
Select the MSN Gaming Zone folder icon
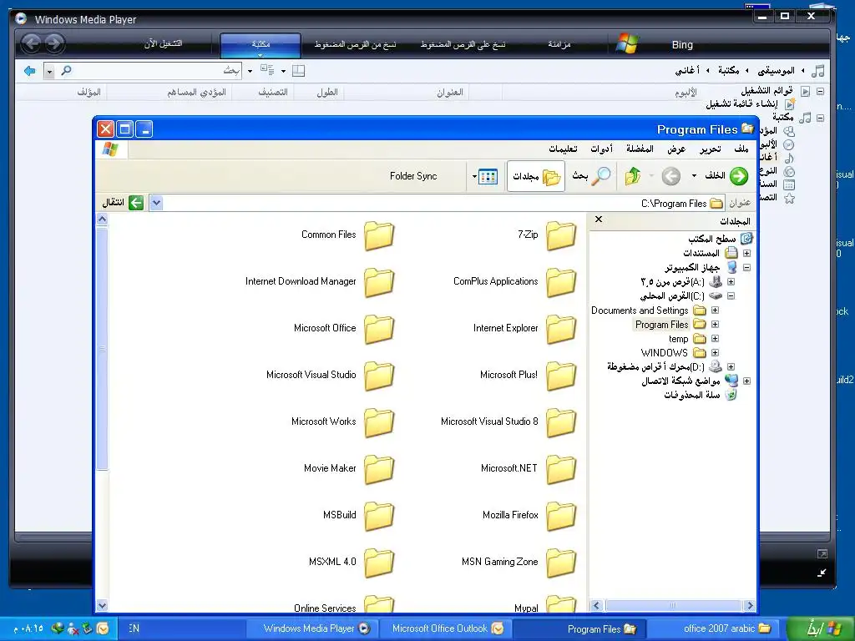tap(561, 563)
